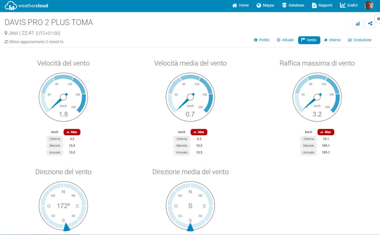Click the refresh icon beside last update

6,42
